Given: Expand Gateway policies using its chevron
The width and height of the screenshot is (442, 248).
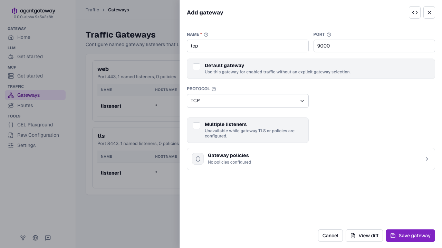Looking at the screenshot, I should click(427, 159).
